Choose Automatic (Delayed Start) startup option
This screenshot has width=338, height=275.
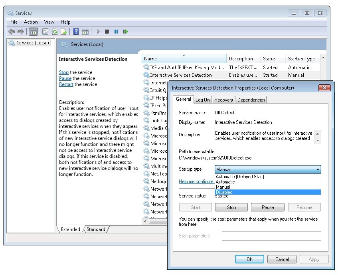[268, 177]
